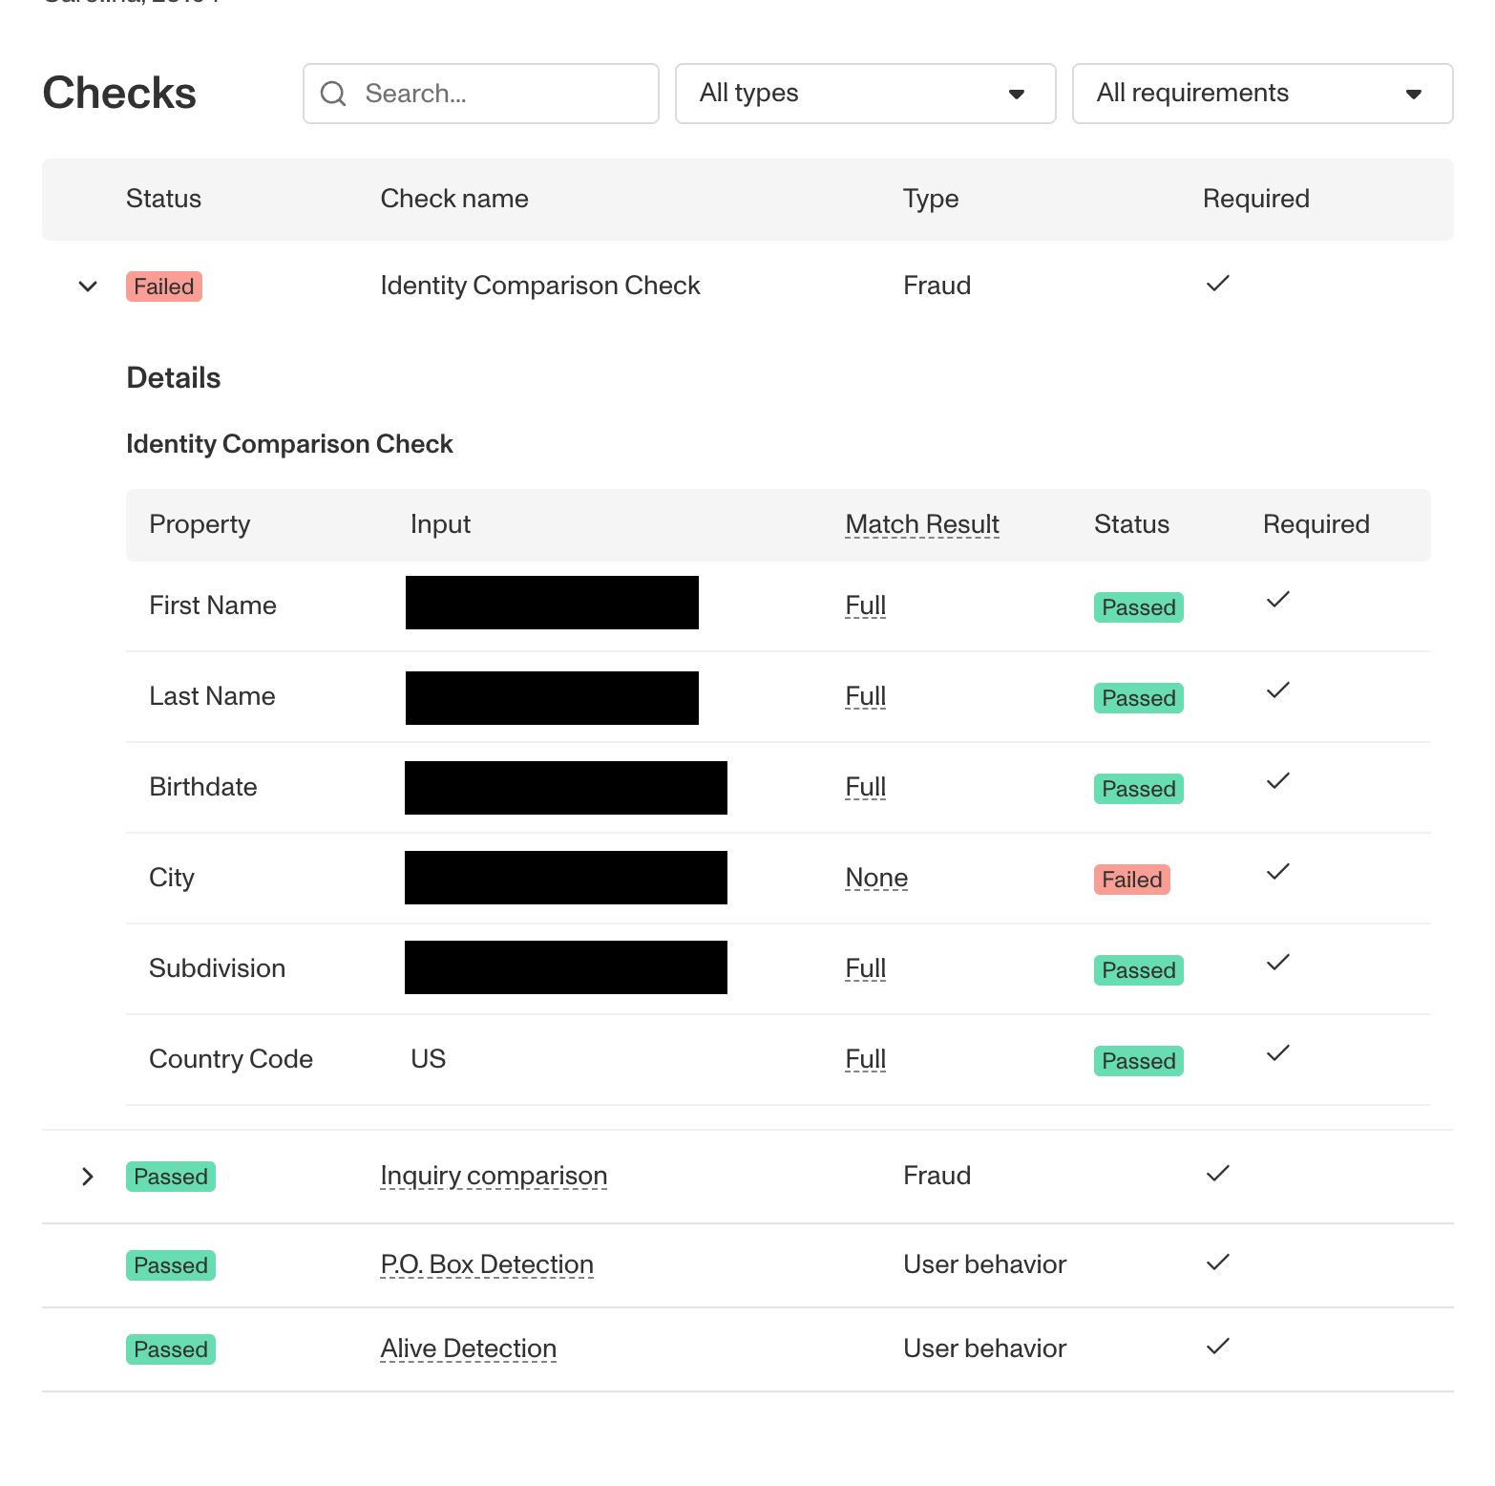This screenshot has height=1486, width=1495.
Task: Open the Alive Detection link
Action: tap(469, 1348)
